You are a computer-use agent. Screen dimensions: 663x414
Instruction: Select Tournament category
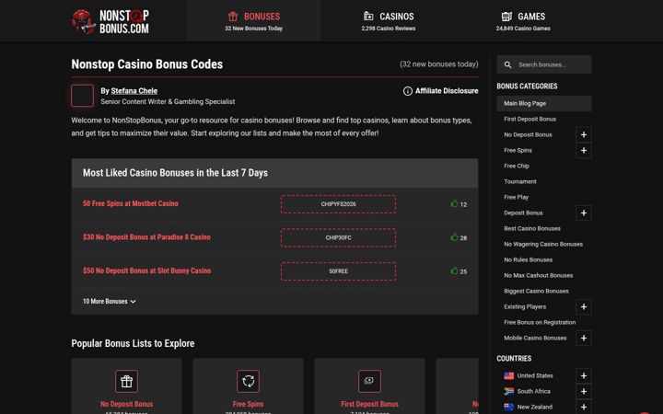520,181
